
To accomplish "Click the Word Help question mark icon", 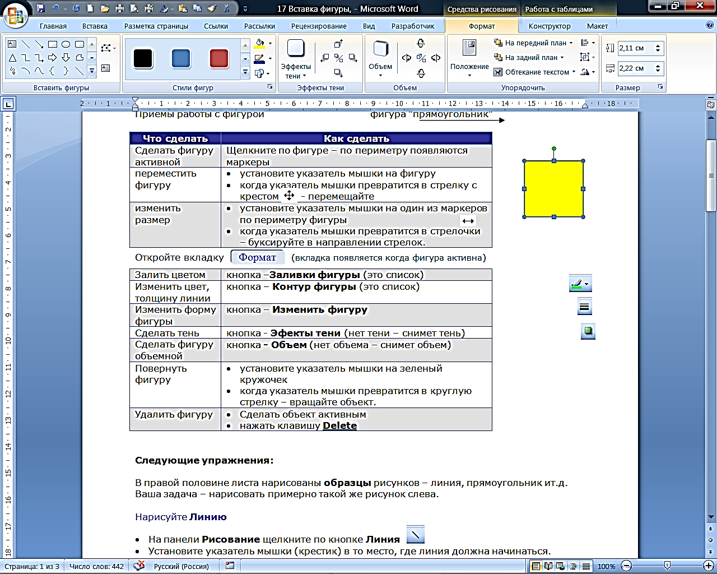I will pos(710,25).
